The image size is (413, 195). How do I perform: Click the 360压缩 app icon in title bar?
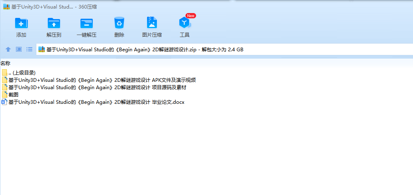pyautogui.click(x=6, y=7)
